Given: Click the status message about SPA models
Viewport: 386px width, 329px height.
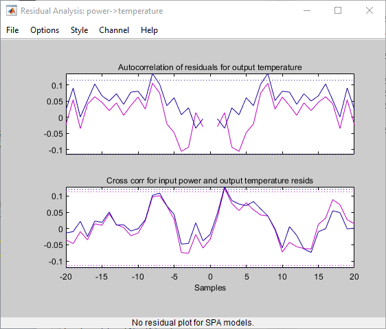Looking at the screenshot, I should [x=193, y=323].
